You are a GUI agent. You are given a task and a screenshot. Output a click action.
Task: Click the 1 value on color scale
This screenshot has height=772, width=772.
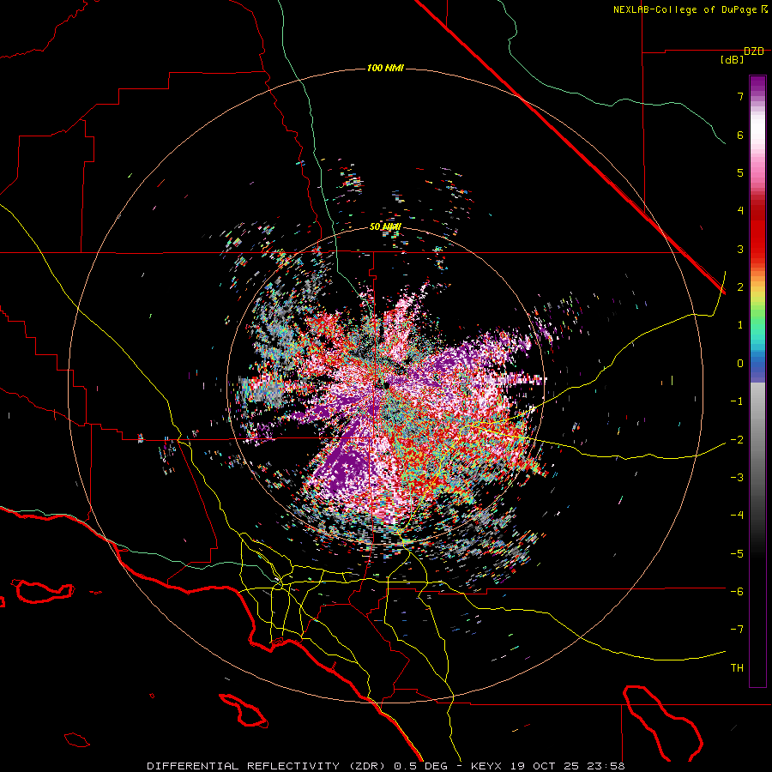[740, 325]
